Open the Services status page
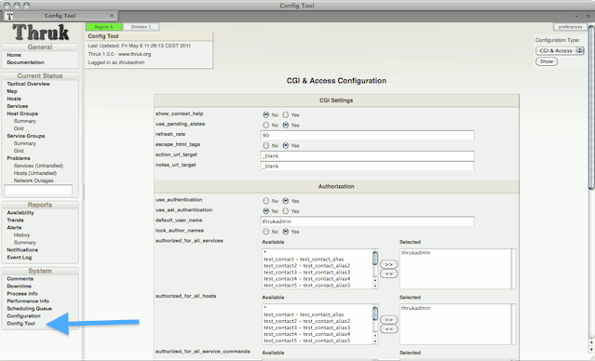 tap(18, 106)
